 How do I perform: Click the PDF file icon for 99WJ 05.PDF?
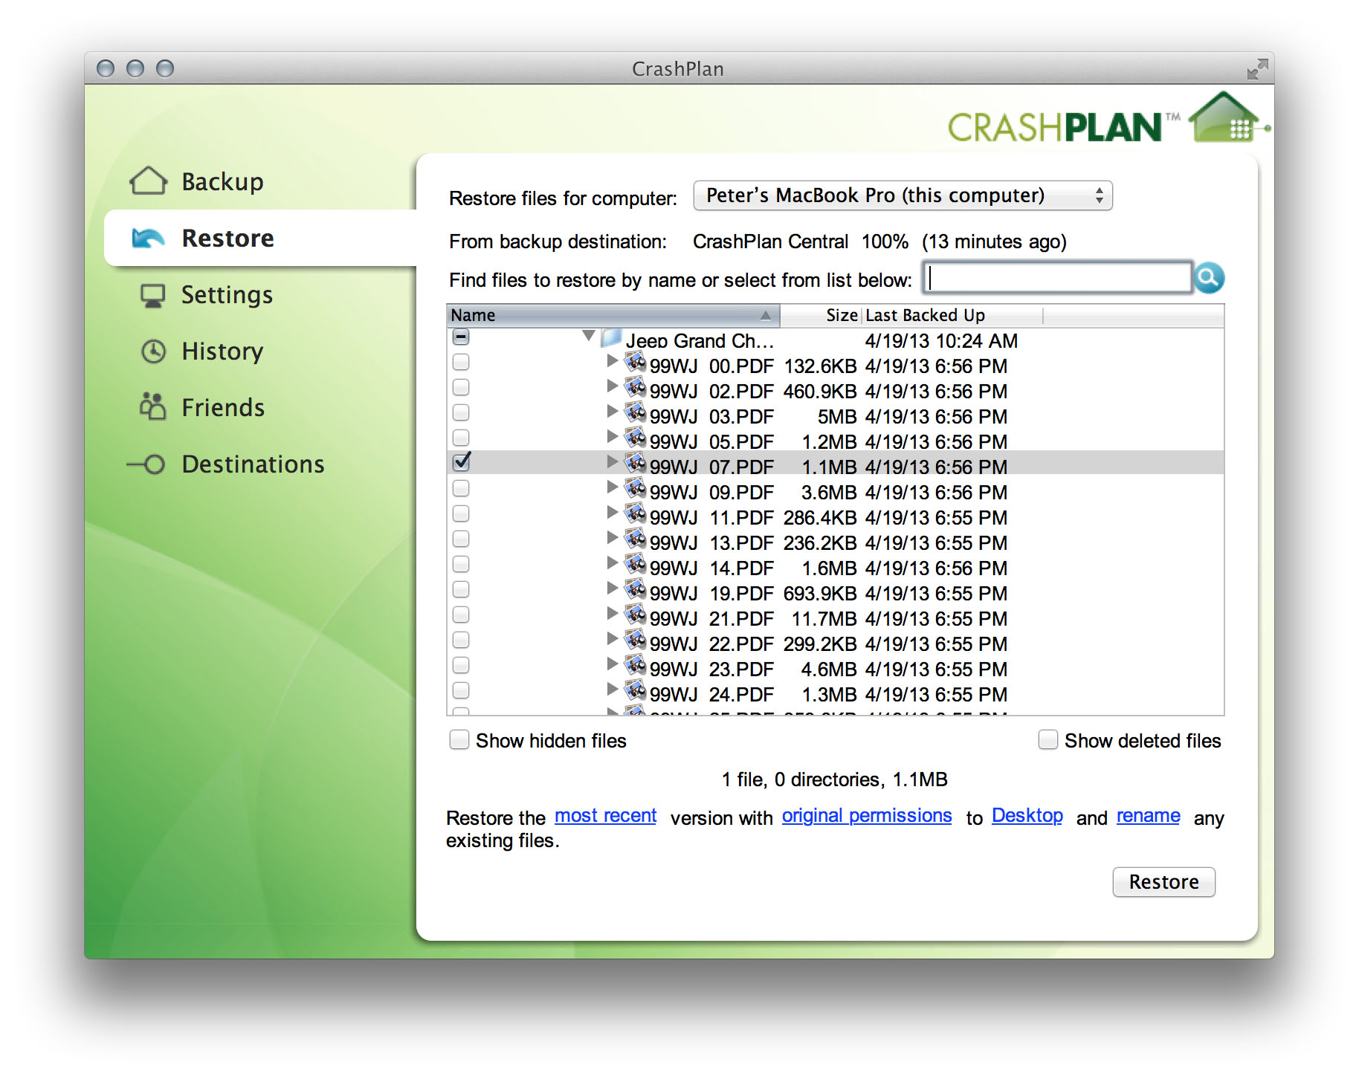click(x=635, y=438)
